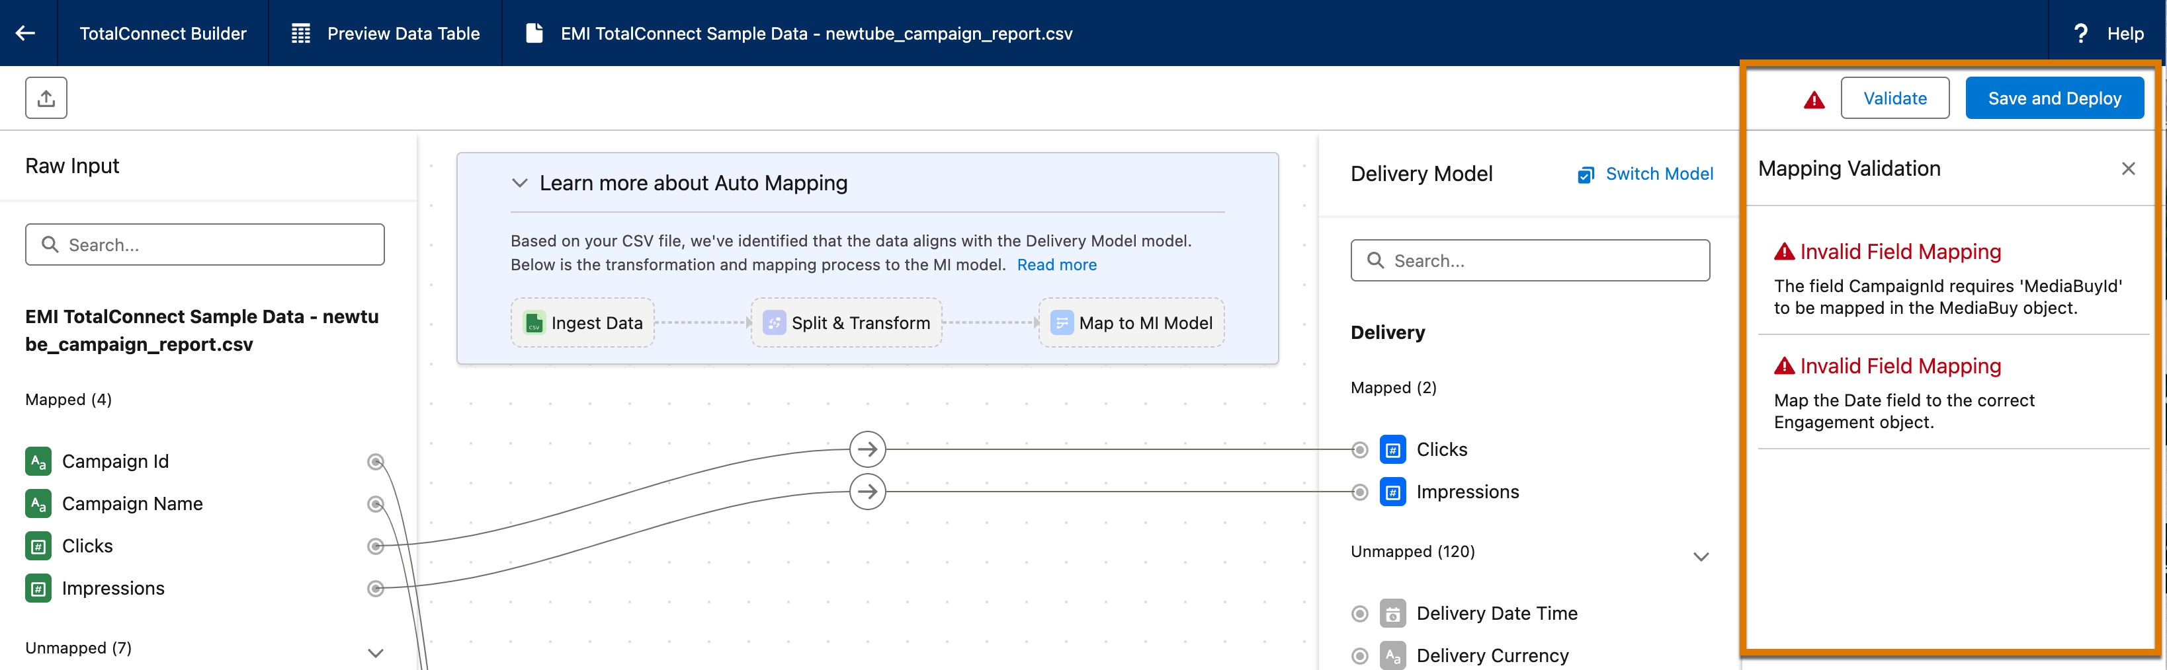Collapse the Learn more about Auto Mapping panel
This screenshot has width=2167, height=670.
[x=519, y=182]
